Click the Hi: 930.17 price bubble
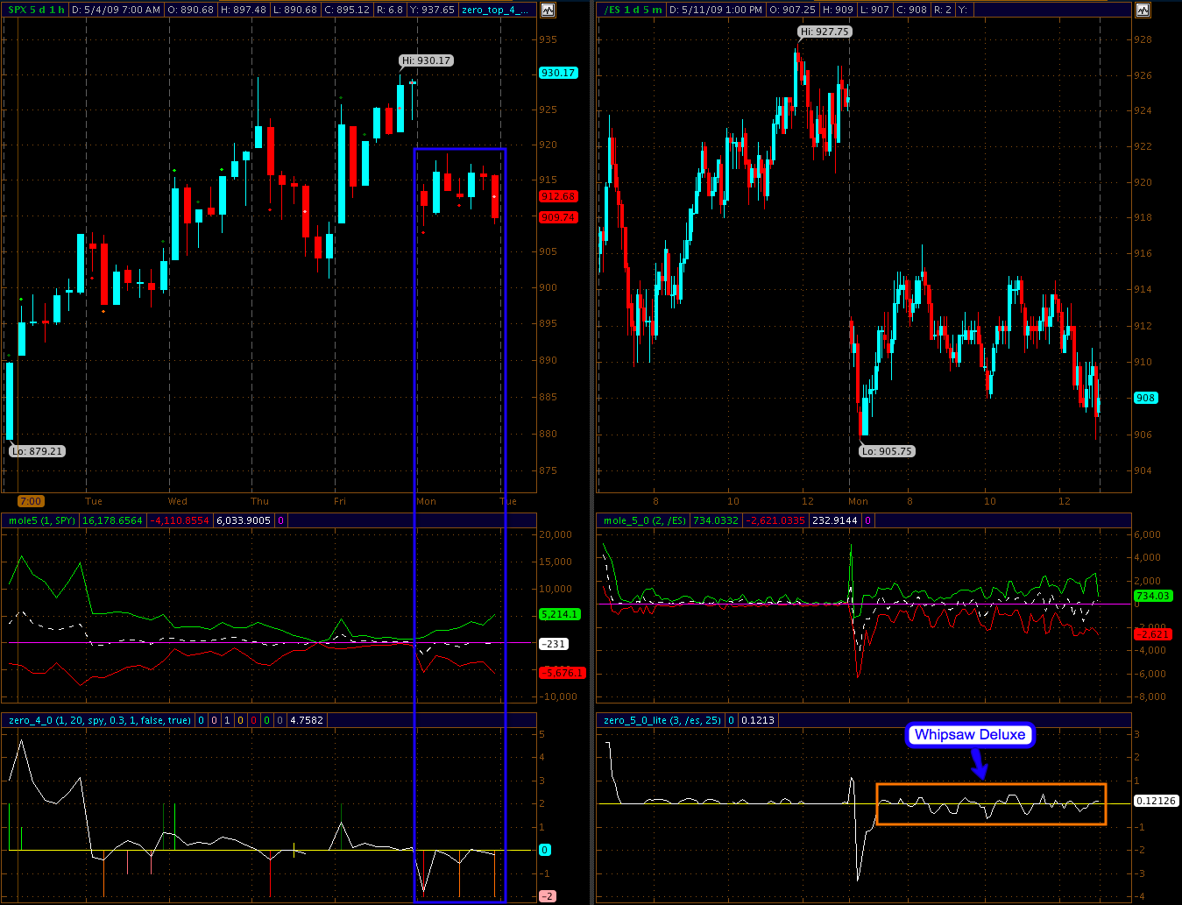 point(427,60)
